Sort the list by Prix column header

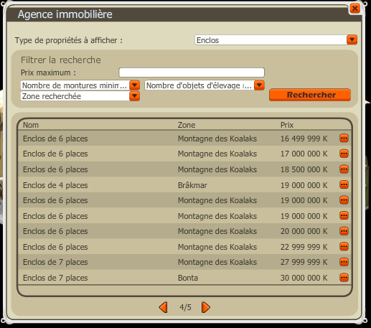[287, 125]
